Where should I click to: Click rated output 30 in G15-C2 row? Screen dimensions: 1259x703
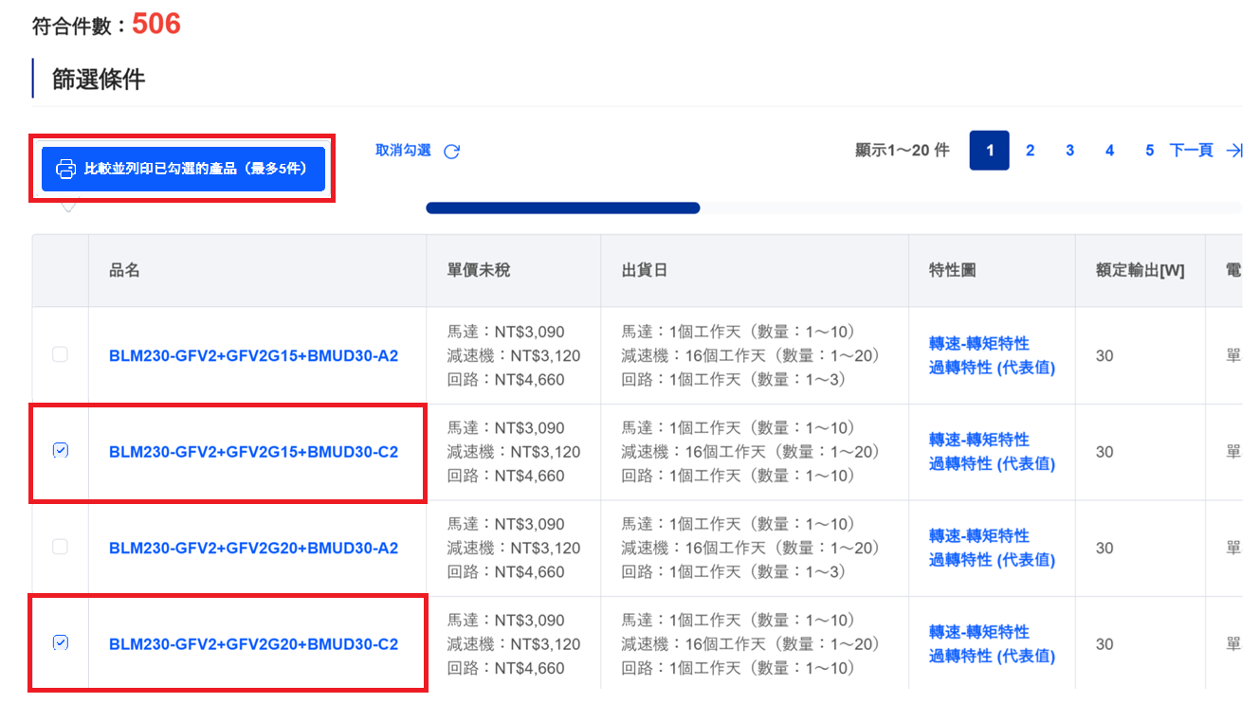pyautogui.click(x=1104, y=452)
